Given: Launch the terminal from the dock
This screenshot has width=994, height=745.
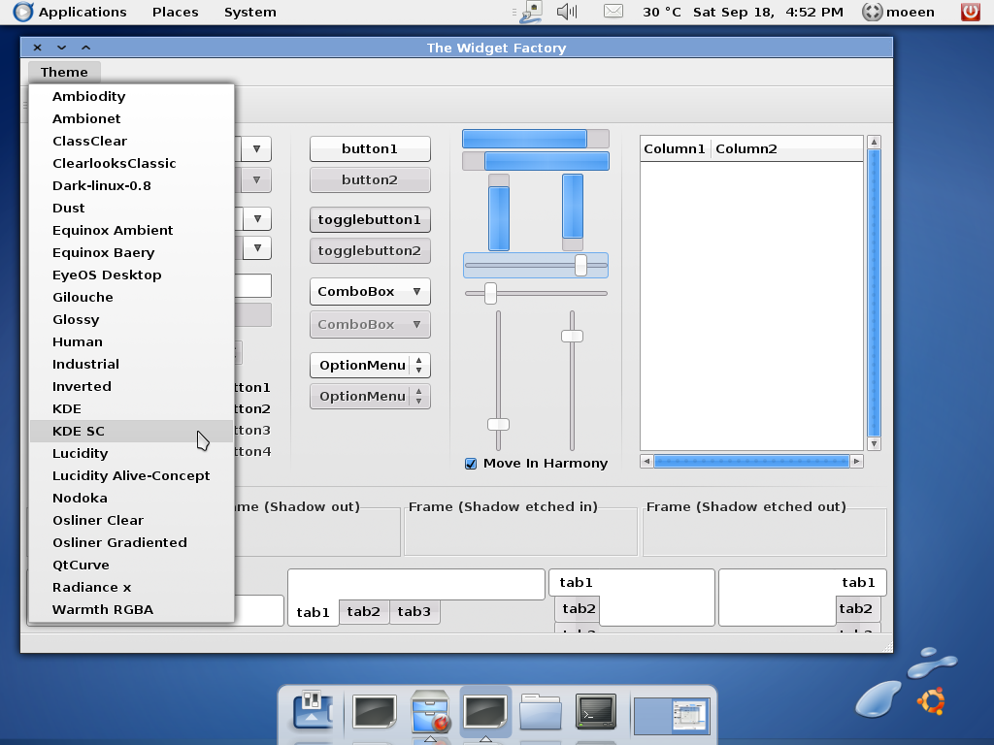Looking at the screenshot, I should (596, 711).
